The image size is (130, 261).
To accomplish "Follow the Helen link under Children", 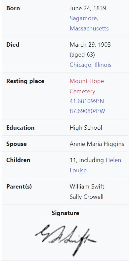I will tap(113, 160).
